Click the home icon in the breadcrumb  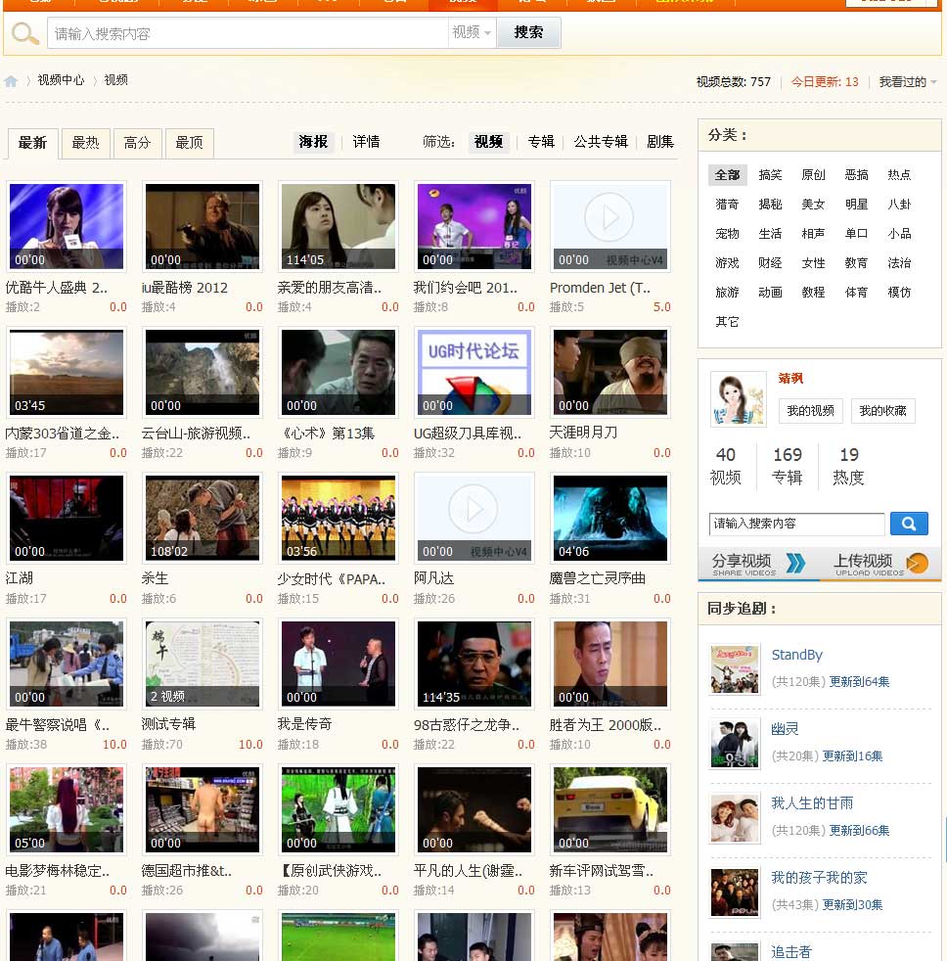(x=11, y=81)
